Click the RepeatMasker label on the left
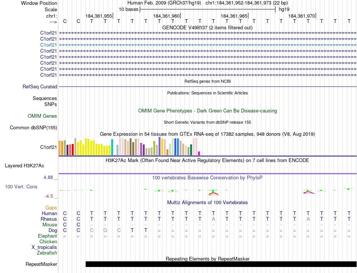 [41, 264]
